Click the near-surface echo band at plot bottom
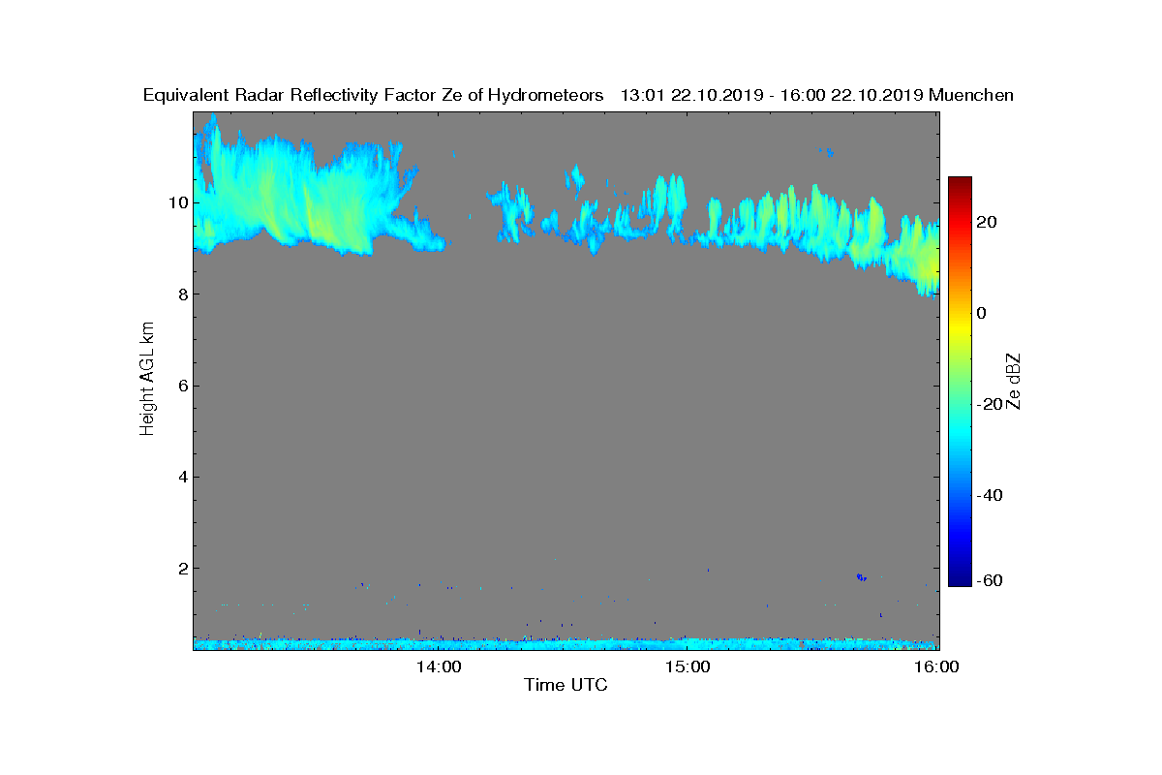Image resolution: width=1162 pixels, height=775 pixels. point(566,643)
